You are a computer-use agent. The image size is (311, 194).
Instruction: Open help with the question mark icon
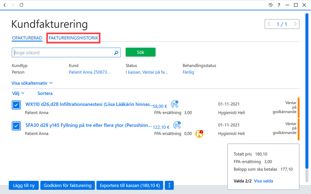(x=279, y=5)
